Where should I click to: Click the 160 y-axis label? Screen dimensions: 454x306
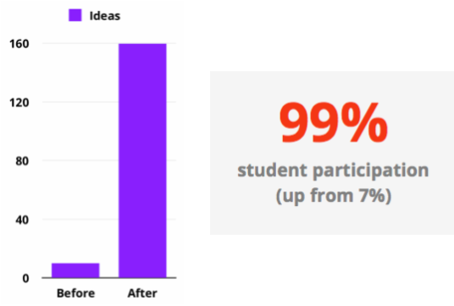[x=19, y=44]
